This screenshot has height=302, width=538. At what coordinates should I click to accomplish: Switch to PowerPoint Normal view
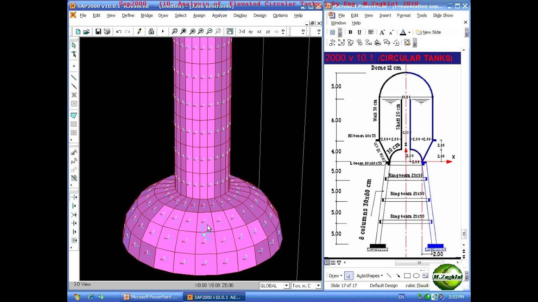click(x=327, y=263)
